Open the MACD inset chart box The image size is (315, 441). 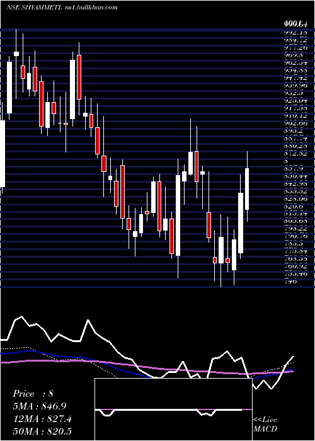173,409
